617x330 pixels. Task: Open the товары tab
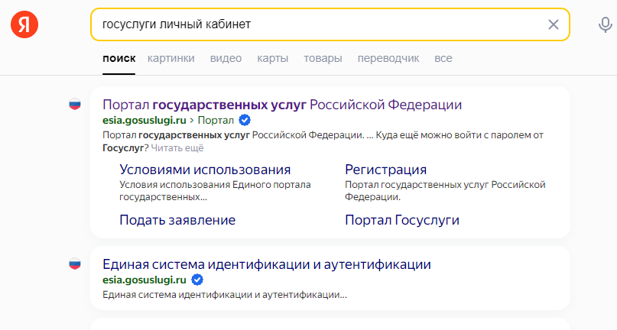(x=323, y=58)
